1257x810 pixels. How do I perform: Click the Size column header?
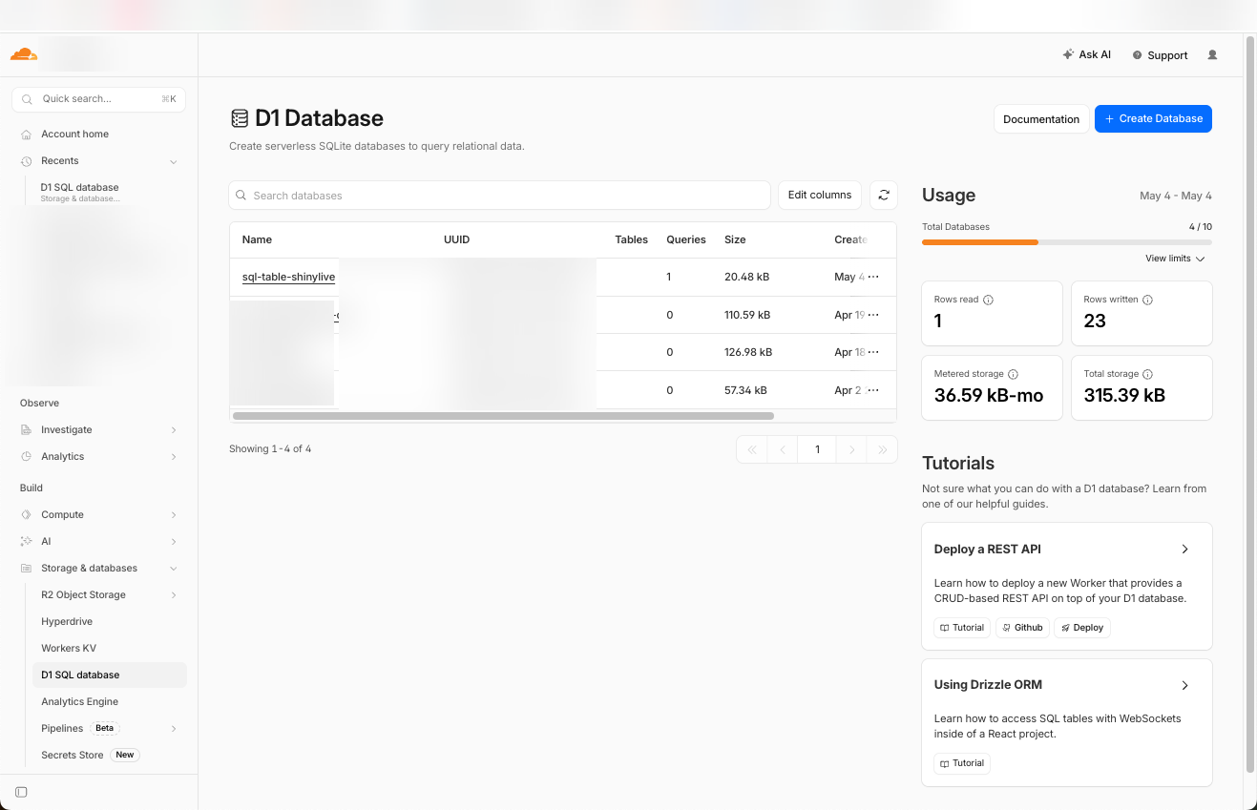pos(735,240)
